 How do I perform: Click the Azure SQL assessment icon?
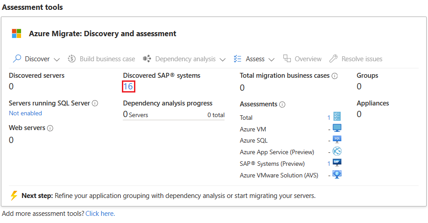click(337, 140)
